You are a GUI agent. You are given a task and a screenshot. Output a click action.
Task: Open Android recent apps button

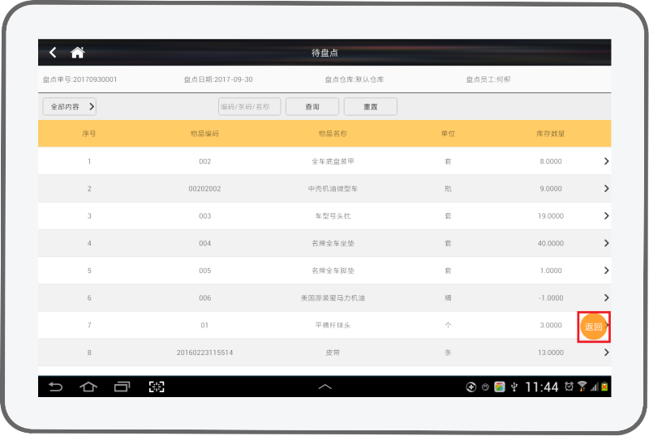click(122, 387)
